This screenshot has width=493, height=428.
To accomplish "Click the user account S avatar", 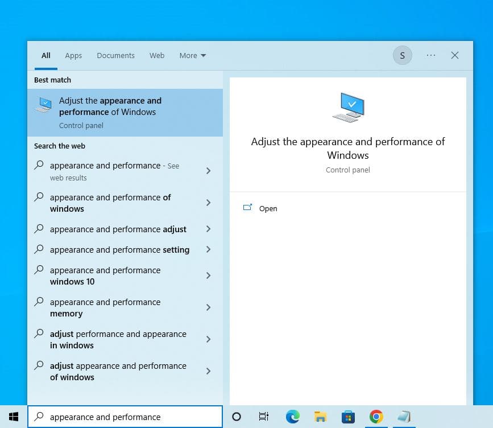I will pos(403,55).
